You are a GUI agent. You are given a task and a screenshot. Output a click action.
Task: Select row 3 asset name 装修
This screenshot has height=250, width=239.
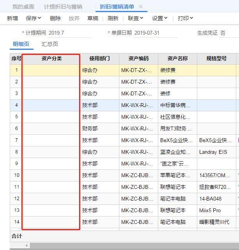point(165,93)
